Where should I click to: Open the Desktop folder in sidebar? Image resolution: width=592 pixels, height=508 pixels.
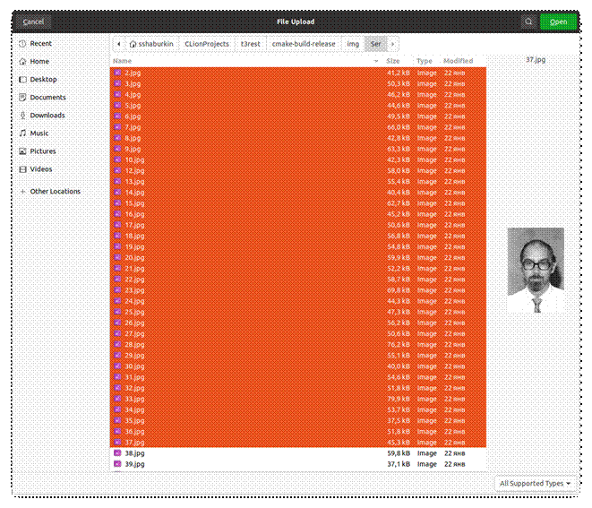[x=43, y=79]
